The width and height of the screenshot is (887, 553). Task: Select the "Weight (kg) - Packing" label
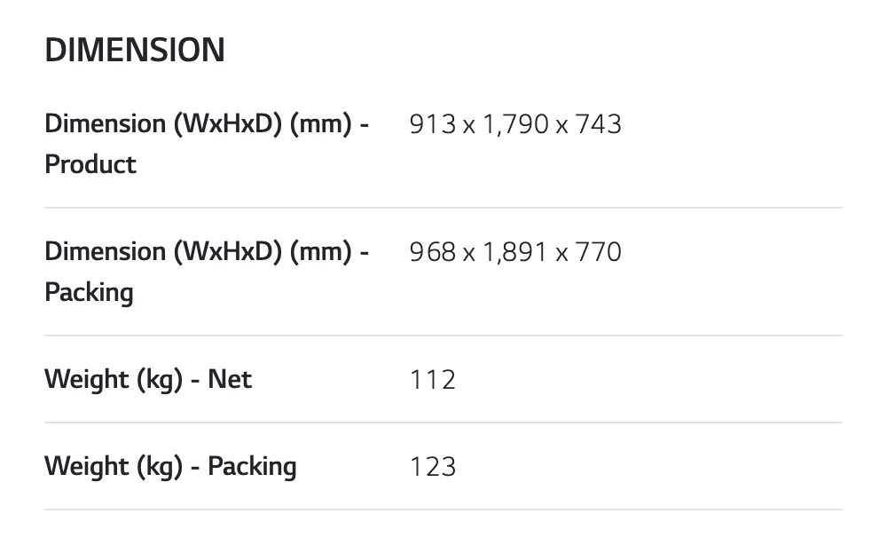[170, 466]
